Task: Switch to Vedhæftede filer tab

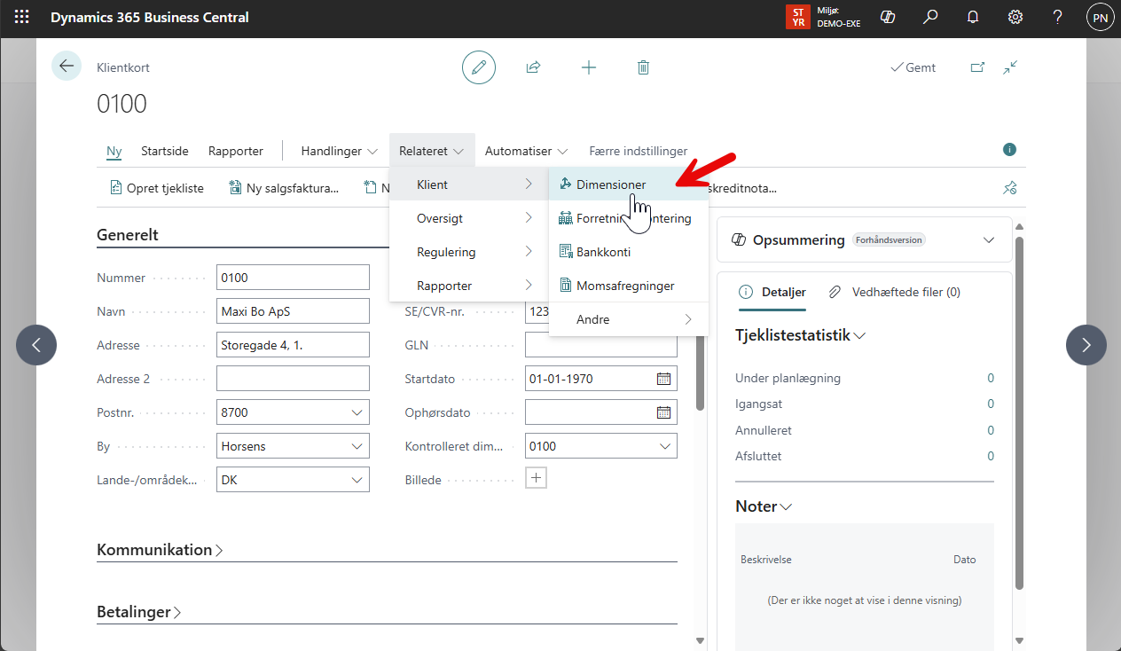Action: click(895, 292)
